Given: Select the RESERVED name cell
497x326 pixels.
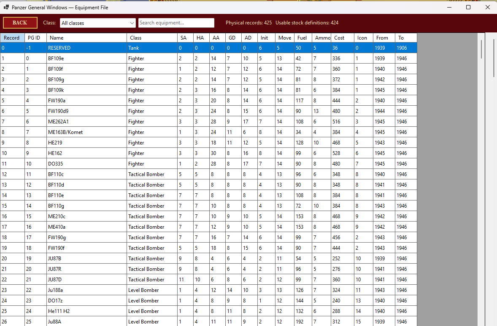Looking at the screenshot, I should [86, 48].
